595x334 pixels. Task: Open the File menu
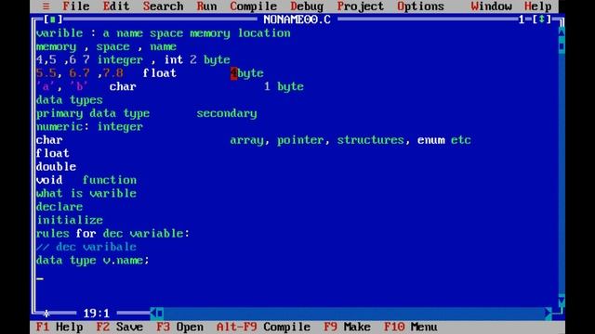coord(76,6)
